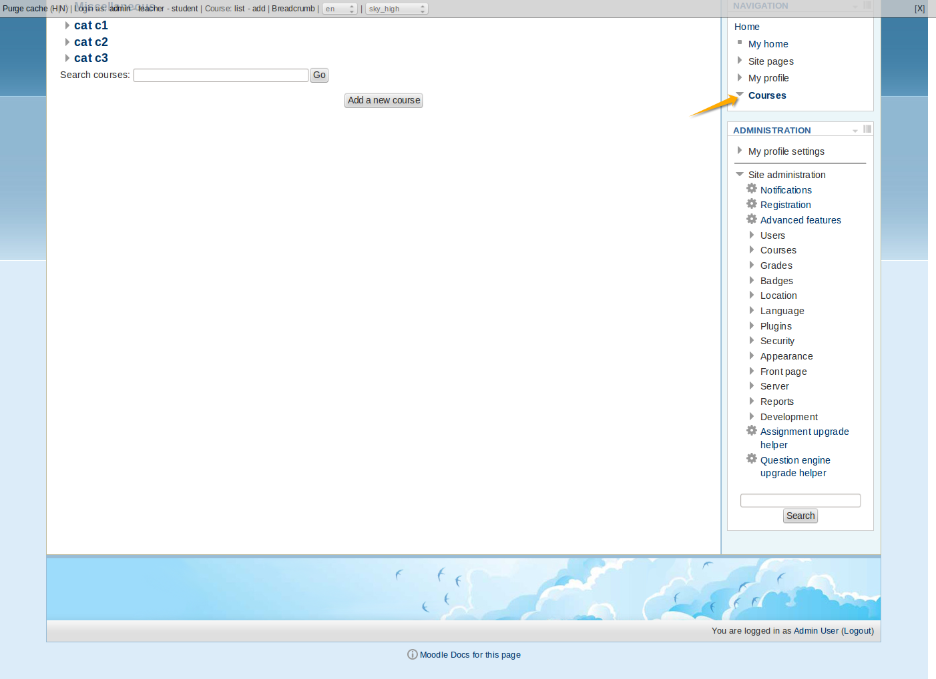936x679 pixels.
Task: Select Location in Site administration
Action: coord(778,295)
